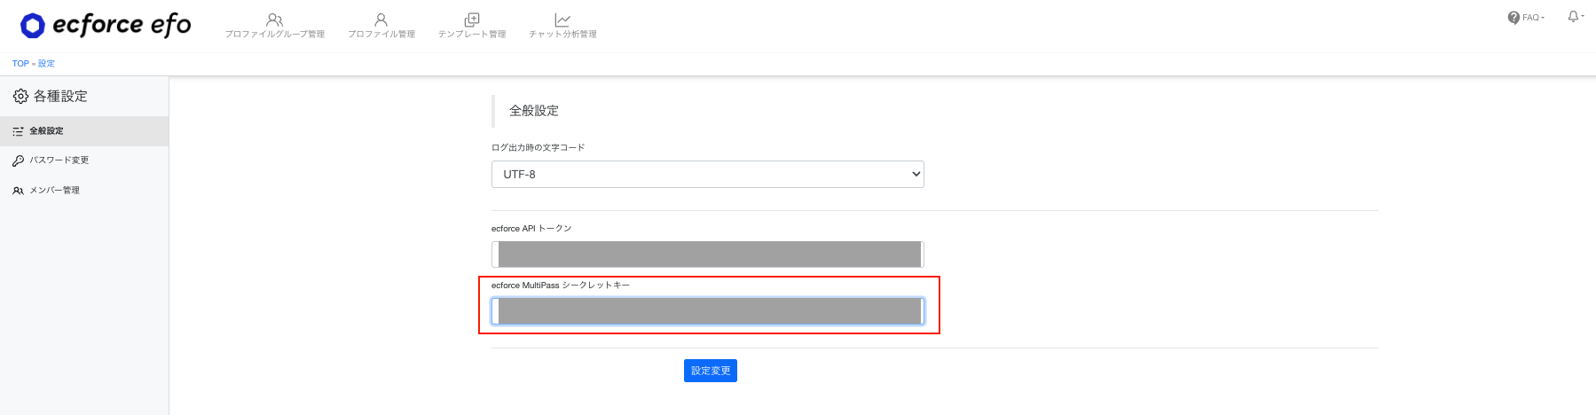The height and width of the screenshot is (415, 1596).
Task: Expand the UTF-8 character code dropdown
Action: 708,174
